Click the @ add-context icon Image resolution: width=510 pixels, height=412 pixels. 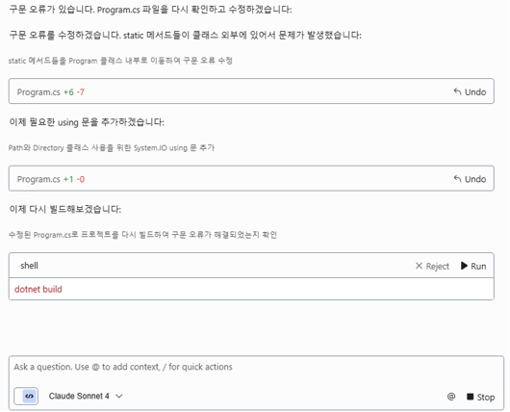(x=451, y=397)
